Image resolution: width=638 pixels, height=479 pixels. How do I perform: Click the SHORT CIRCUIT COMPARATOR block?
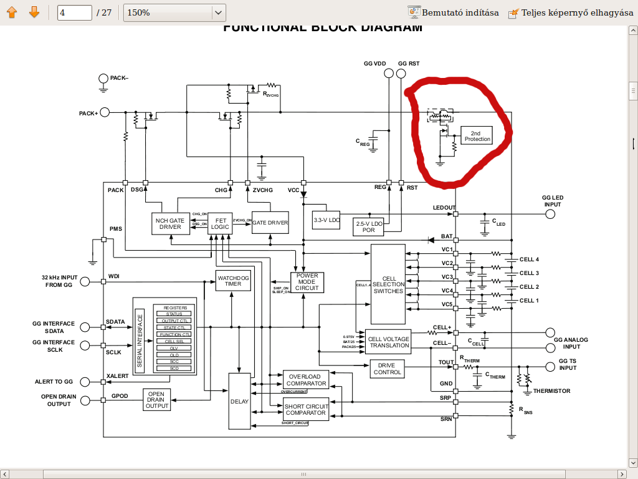point(306,409)
